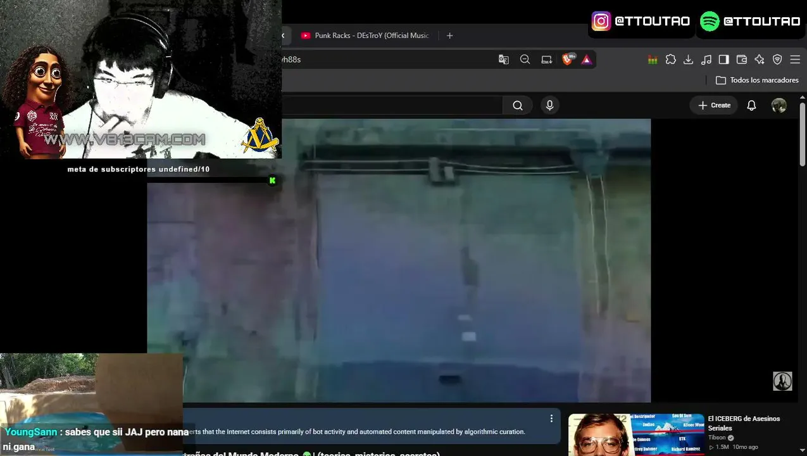Open the Brave Rewards triangle icon

(587, 60)
